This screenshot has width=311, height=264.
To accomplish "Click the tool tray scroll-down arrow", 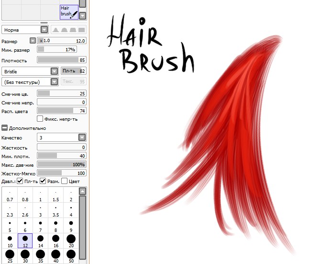I will [82, 15].
